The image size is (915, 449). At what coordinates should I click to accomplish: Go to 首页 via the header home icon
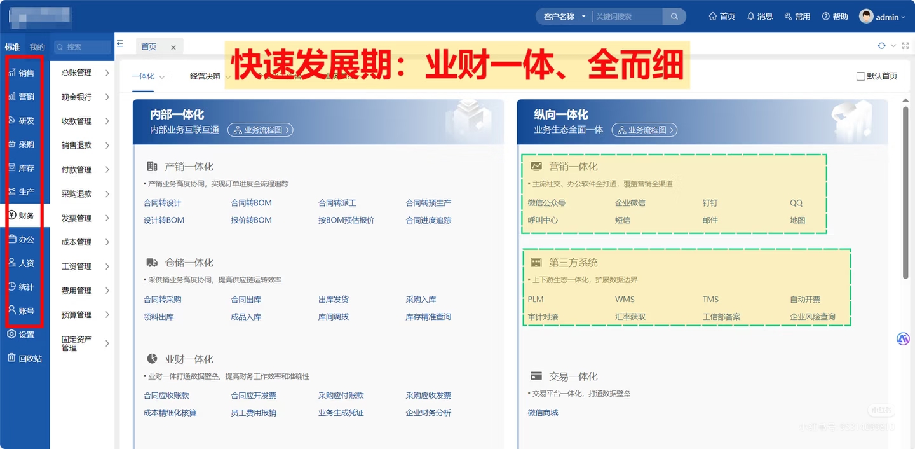coord(722,17)
